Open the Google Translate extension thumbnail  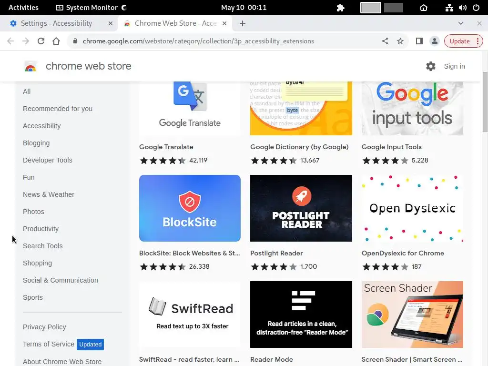(190, 108)
